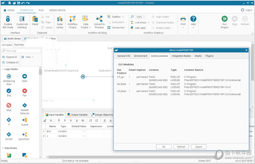Click the Refresh button in About dialog

point(181,147)
